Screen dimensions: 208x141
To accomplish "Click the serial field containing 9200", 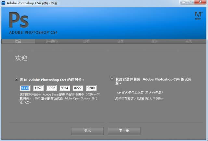I will (91, 88).
